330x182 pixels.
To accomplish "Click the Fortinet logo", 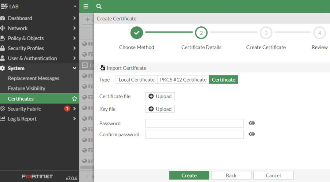I will 37,177.
